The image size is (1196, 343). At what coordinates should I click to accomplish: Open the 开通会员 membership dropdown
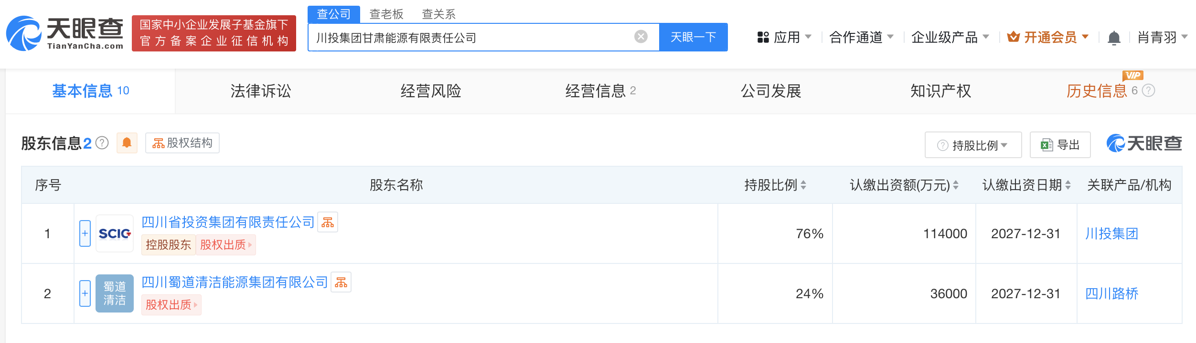[x=1048, y=37]
